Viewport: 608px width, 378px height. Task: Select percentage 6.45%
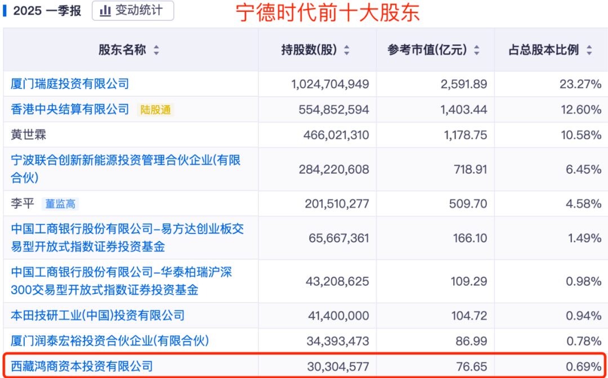pyautogui.click(x=584, y=169)
